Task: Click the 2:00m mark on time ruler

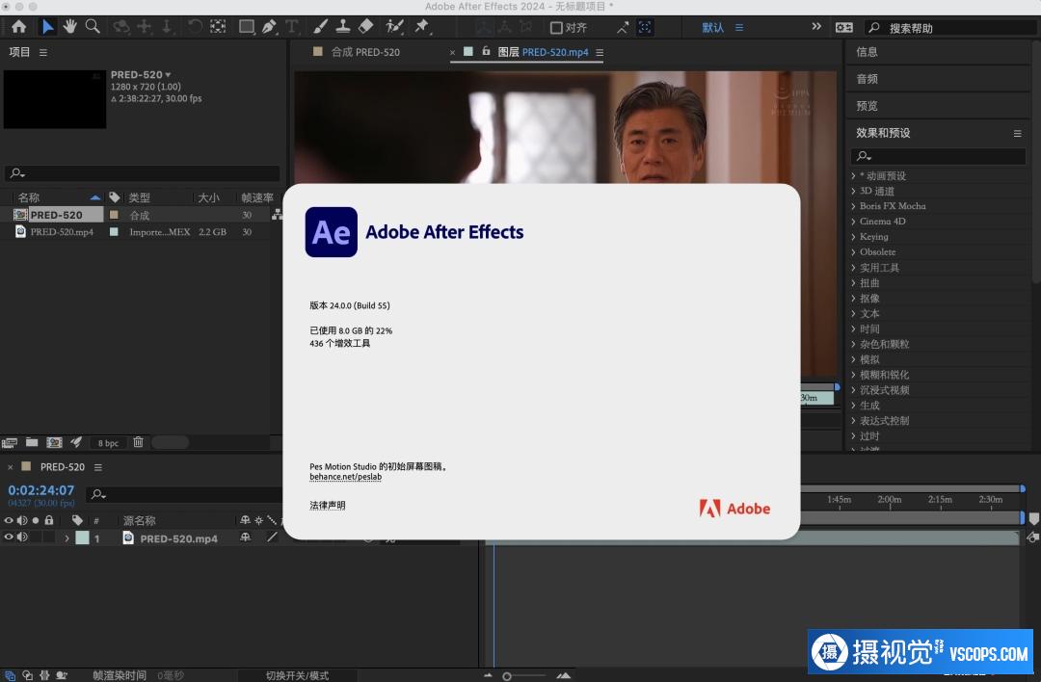Action: [x=889, y=500]
